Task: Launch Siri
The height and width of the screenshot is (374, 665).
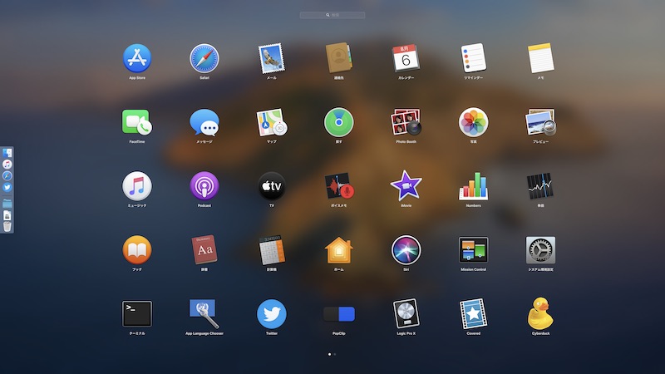Action: pos(406,250)
